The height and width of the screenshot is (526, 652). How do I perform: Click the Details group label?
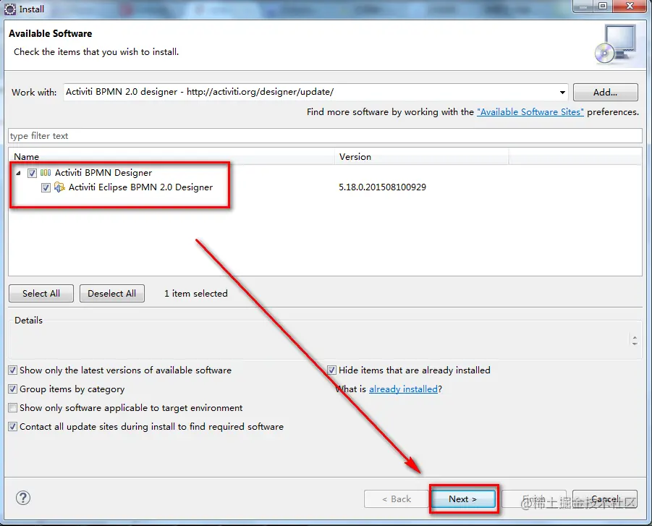point(28,321)
